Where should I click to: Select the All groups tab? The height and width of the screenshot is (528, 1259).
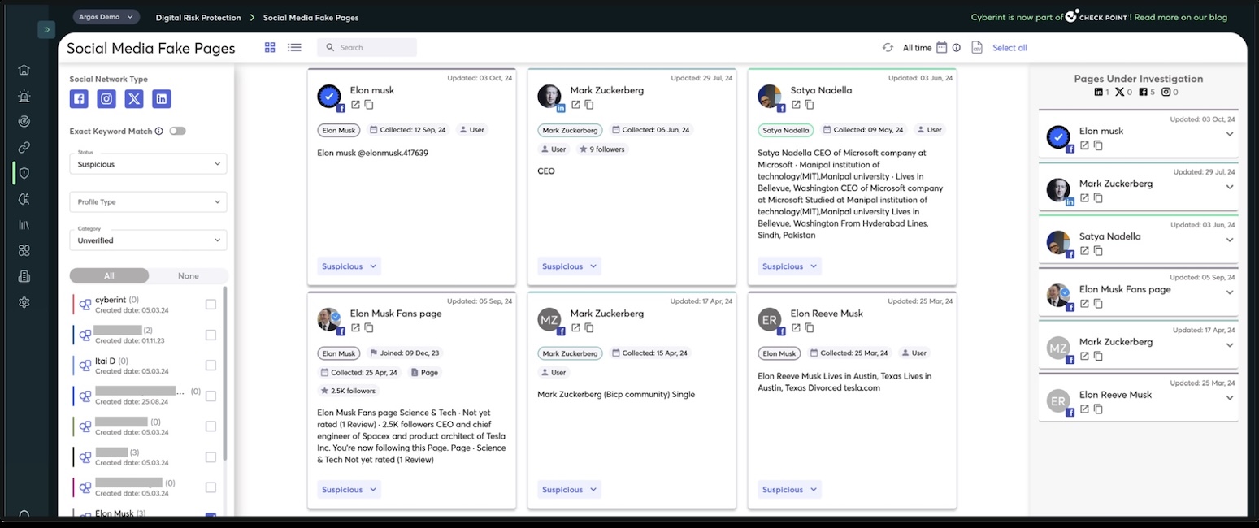point(109,276)
